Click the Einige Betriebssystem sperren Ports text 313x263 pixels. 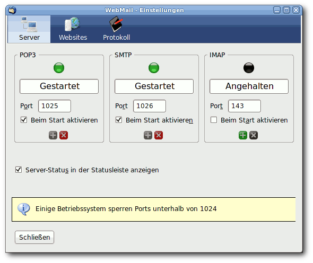pos(126,209)
